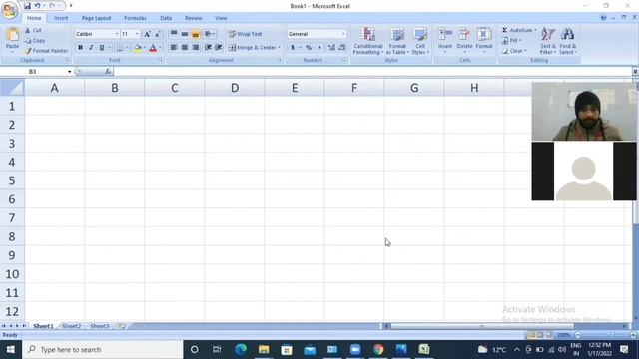Open the Review tab
639x359 pixels.
193,18
